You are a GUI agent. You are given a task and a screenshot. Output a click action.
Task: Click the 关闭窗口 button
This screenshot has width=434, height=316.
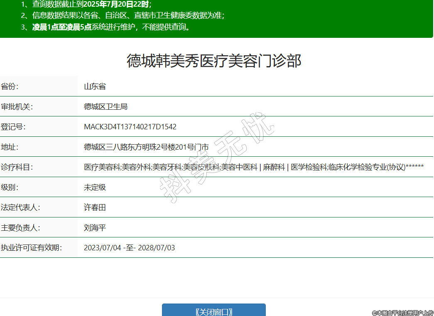coord(213,311)
